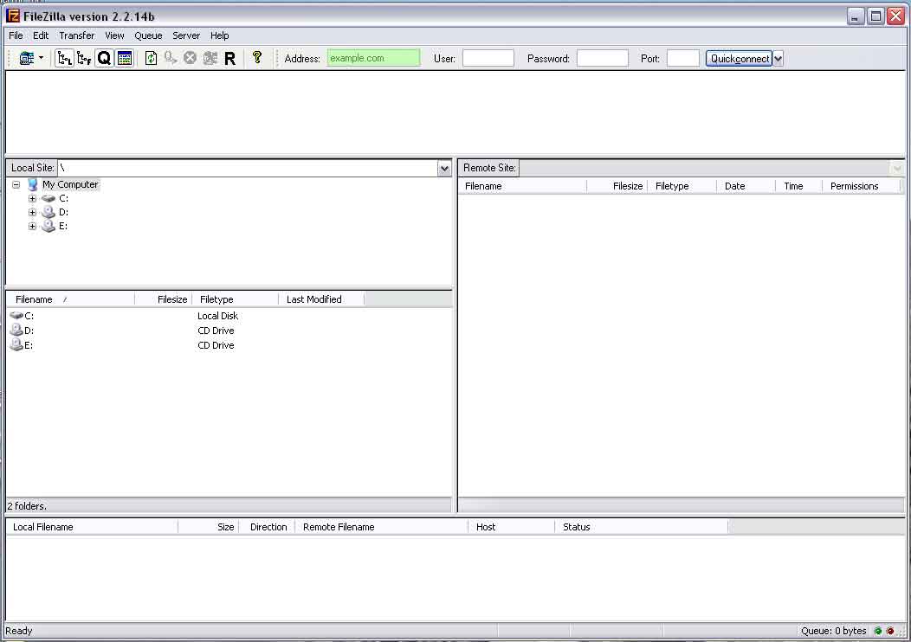This screenshot has width=911, height=642.
Task: Open the Site Manager toolbar icon
Action: (x=26, y=58)
